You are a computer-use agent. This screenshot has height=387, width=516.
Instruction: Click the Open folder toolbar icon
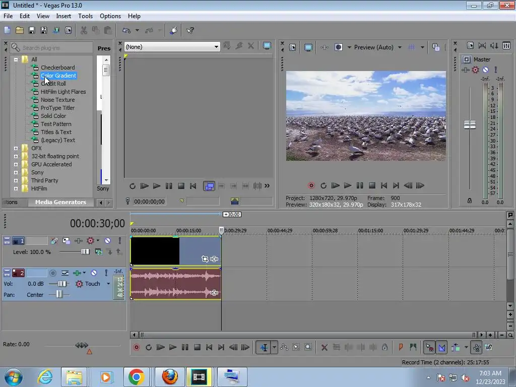[x=20, y=30]
